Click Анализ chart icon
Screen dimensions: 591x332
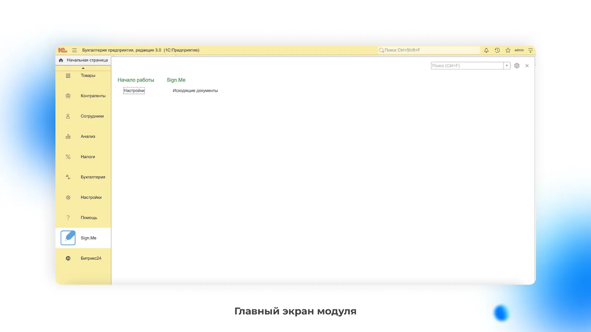coord(68,136)
